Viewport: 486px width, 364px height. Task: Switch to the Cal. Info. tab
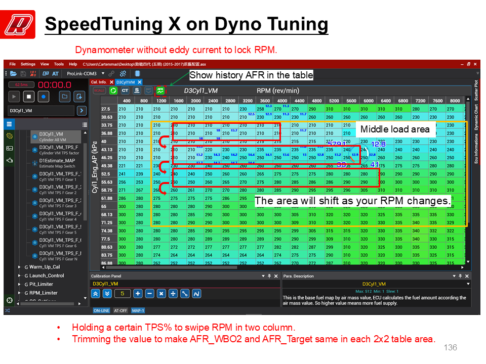point(99,82)
